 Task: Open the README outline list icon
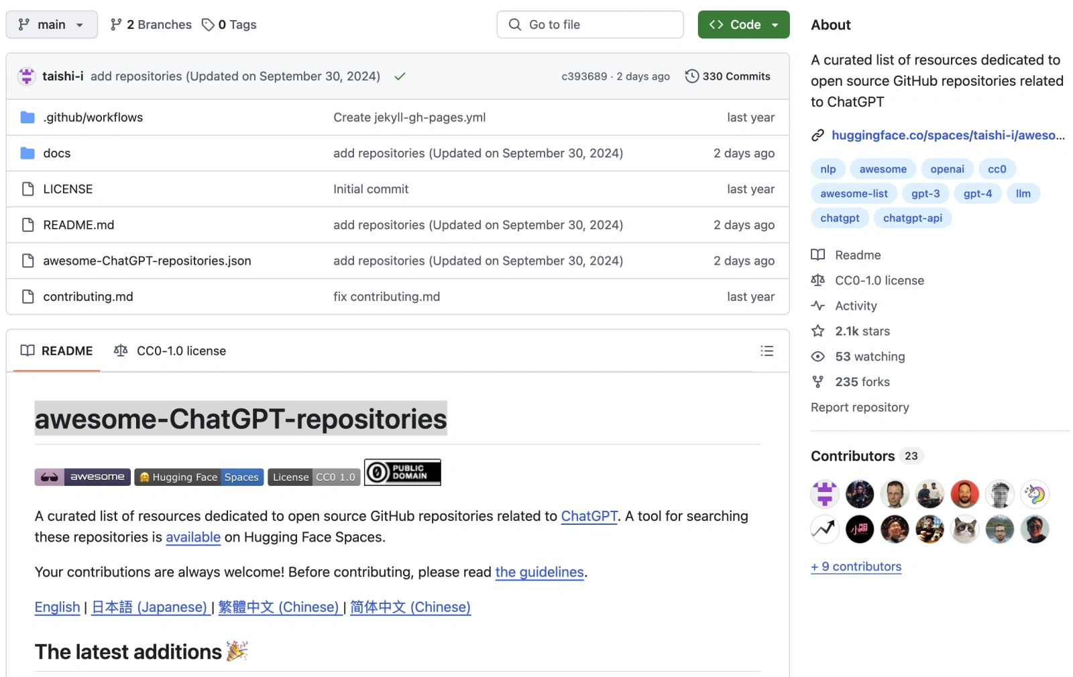[767, 351]
